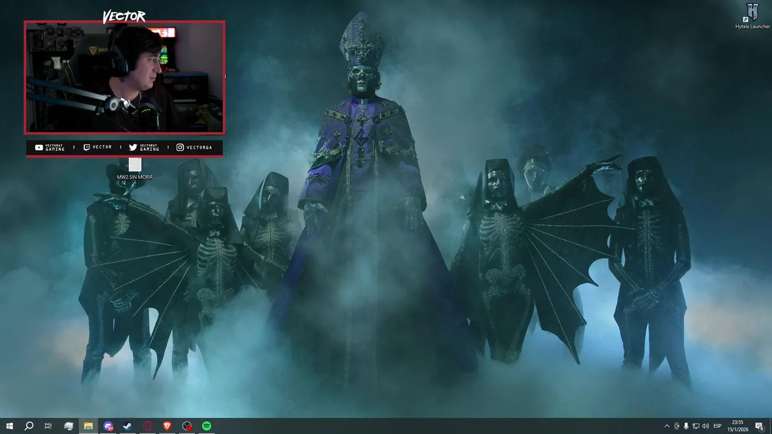The width and height of the screenshot is (772, 434).
Task: Open the clock showing 23:55
Action: (x=738, y=426)
